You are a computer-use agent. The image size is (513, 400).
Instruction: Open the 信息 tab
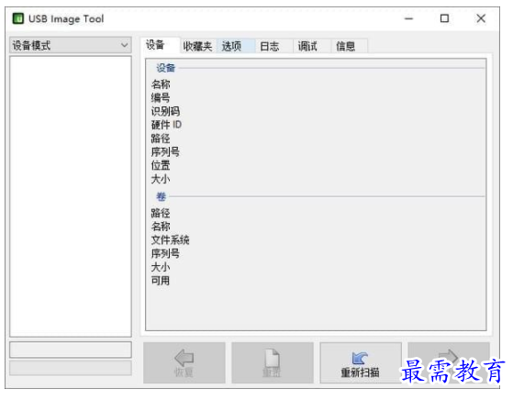[x=349, y=46]
